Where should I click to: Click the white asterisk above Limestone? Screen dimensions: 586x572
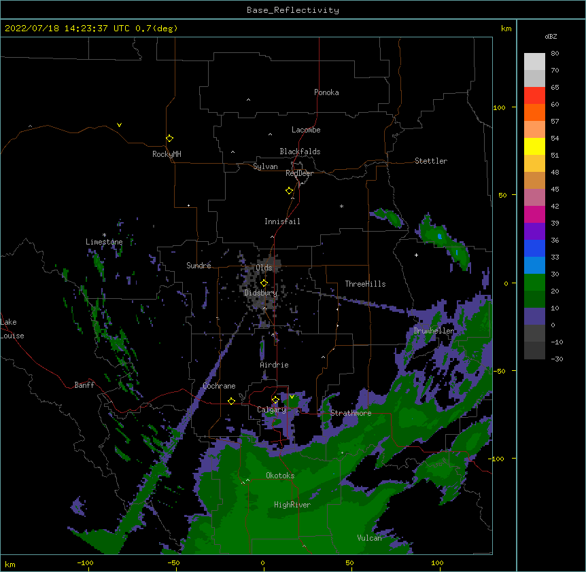104,235
